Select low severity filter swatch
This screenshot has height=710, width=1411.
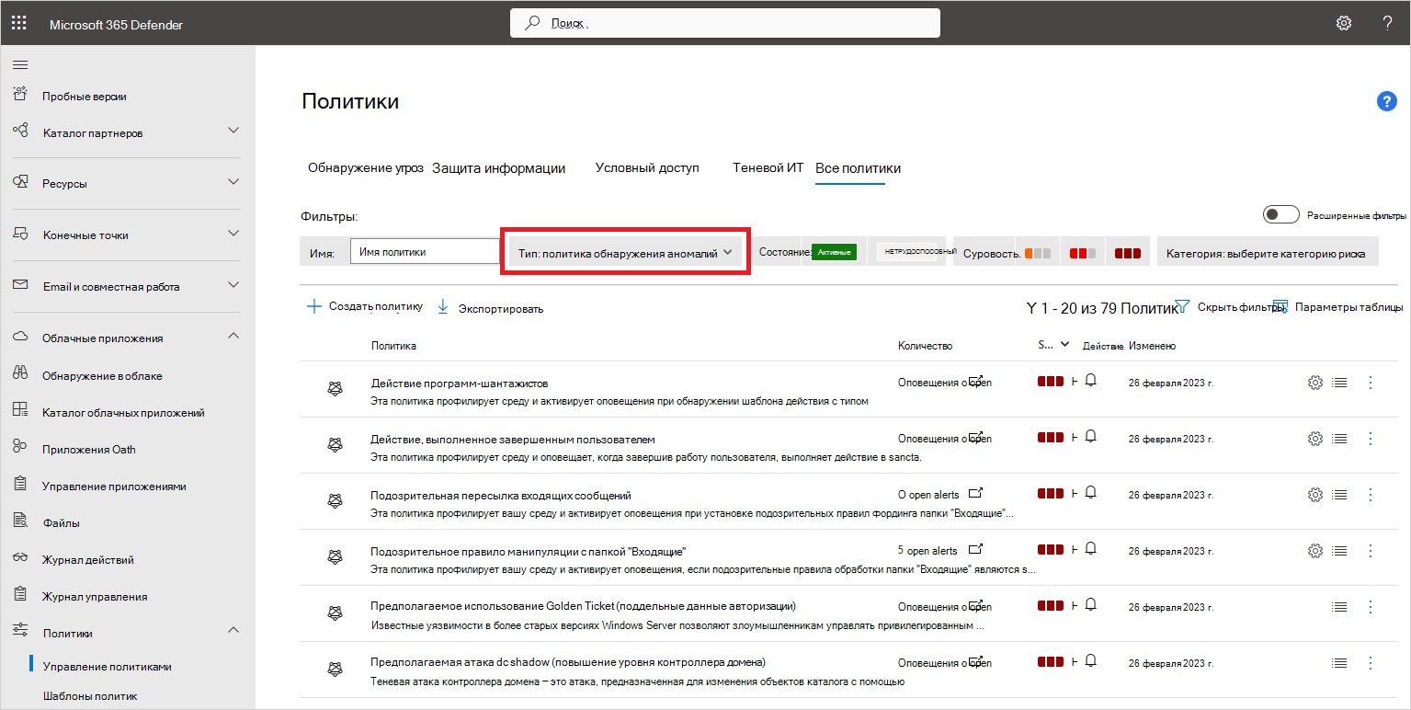[x=1038, y=253]
